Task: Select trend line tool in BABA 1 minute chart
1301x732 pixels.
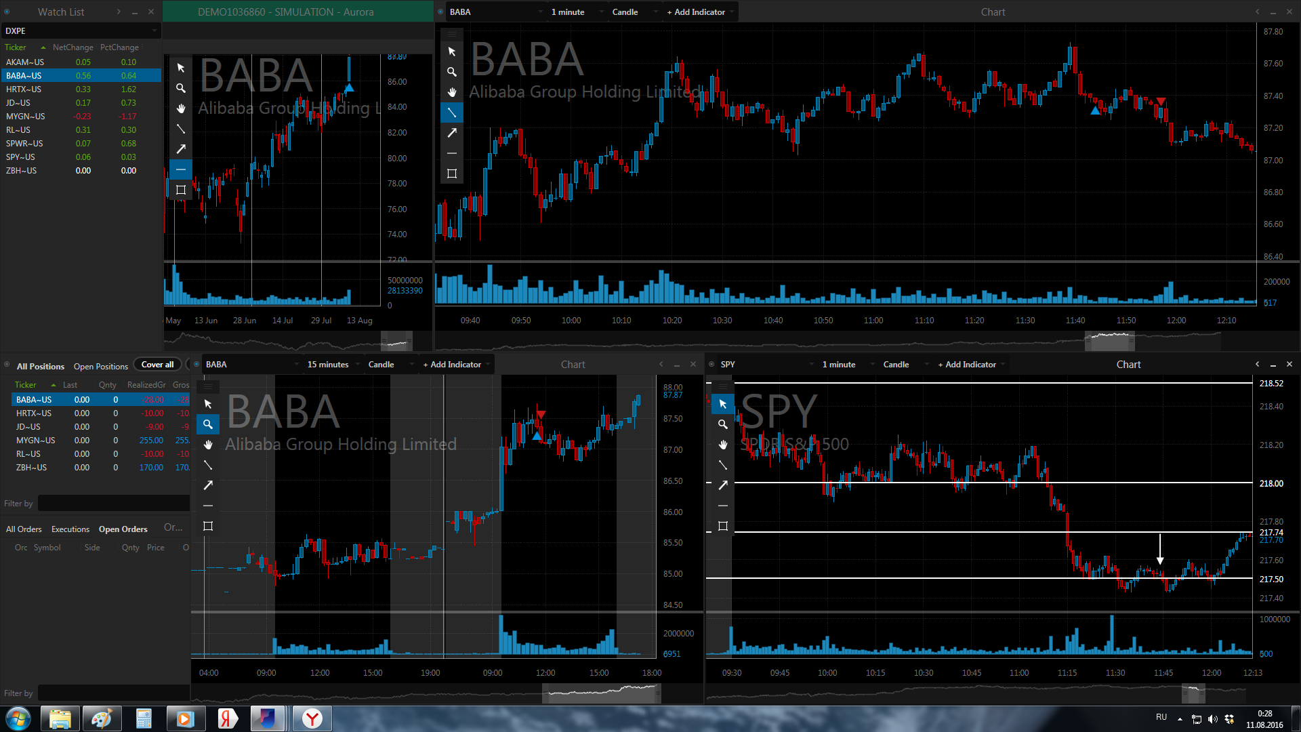Action: (452, 113)
